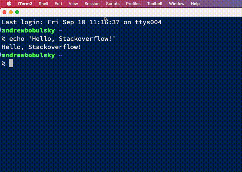
Task: Open the Profiles menu
Action: pos(133,4)
